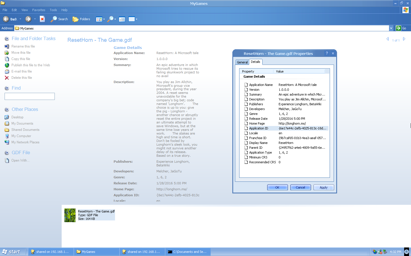
Task: Click Delete this file
Action: click(22, 78)
